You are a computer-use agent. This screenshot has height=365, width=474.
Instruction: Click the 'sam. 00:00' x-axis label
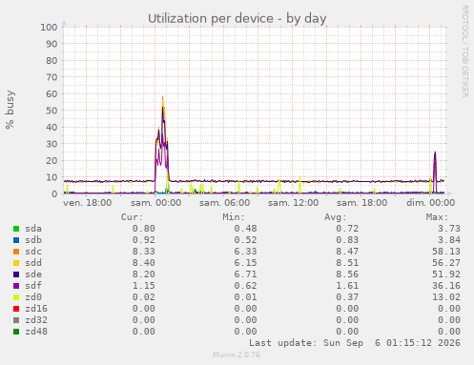(x=156, y=203)
